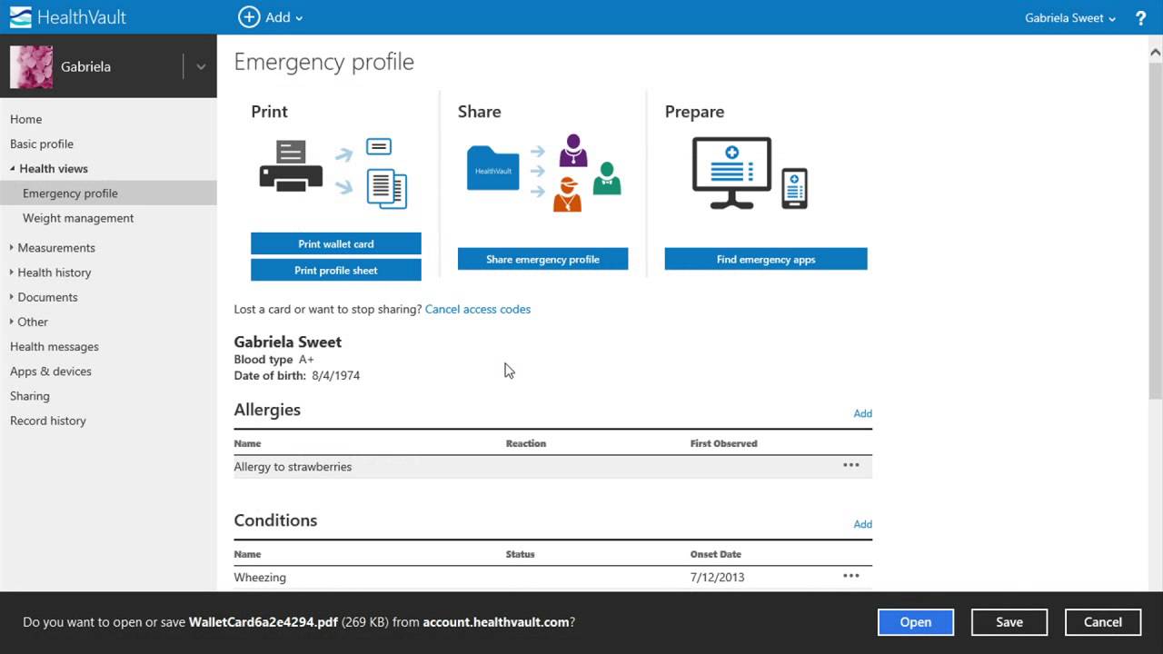Expand the Health history section
The image size is (1163, 654).
(x=12, y=272)
